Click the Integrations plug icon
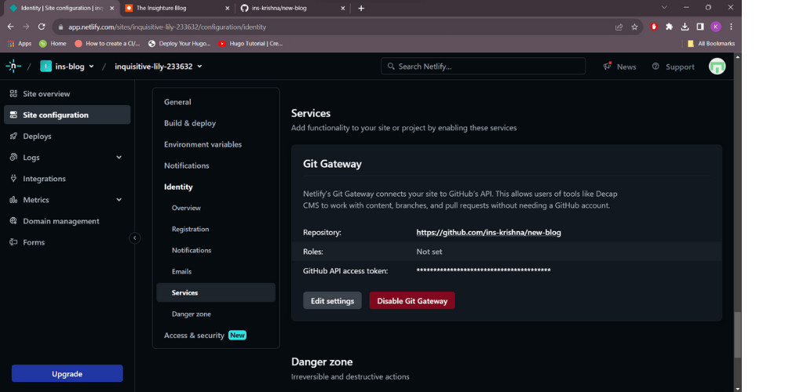The height and width of the screenshot is (392, 785). tap(13, 179)
